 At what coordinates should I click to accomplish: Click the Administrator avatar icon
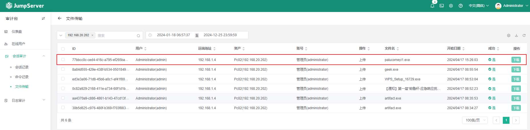click(x=498, y=6)
